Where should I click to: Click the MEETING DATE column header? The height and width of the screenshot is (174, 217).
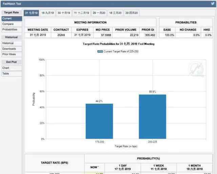tap(38, 30)
